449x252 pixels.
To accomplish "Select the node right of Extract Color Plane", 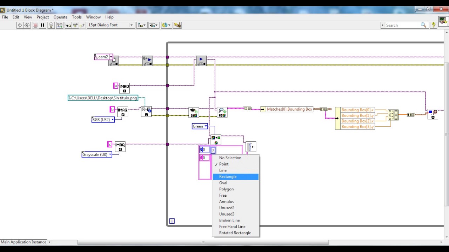I will pyautogui.click(x=251, y=147).
